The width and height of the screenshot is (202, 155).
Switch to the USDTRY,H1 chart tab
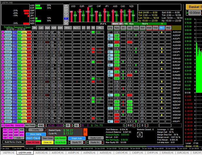[x=8, y=153]
